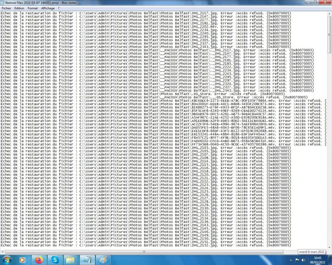Click the line for IMG_2130.jpg
The height and width of the screenshot is (265, 332).
(146, 208)
